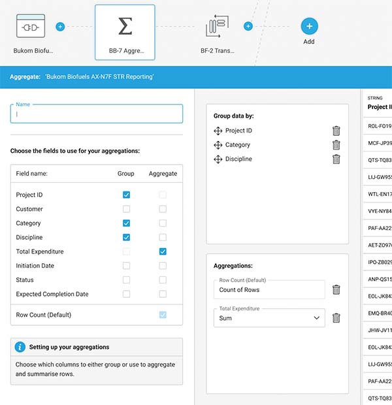Click the info icon in Setting up aggregations
This screenshot has height=405, width=392.
pos(20,347)
